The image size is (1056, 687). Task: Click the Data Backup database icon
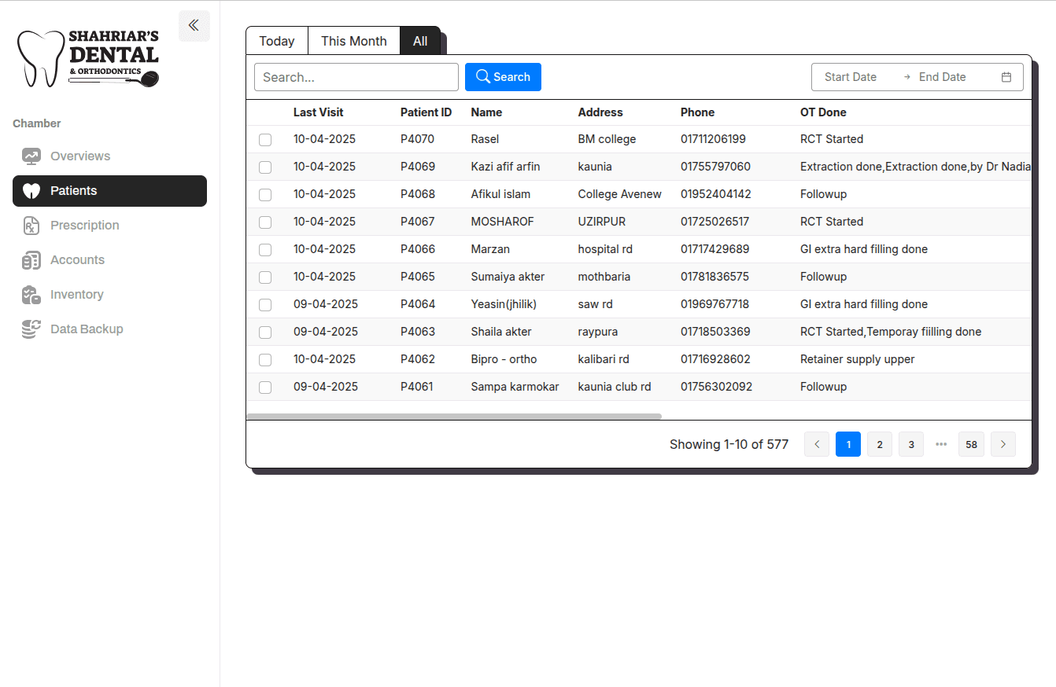31,329
